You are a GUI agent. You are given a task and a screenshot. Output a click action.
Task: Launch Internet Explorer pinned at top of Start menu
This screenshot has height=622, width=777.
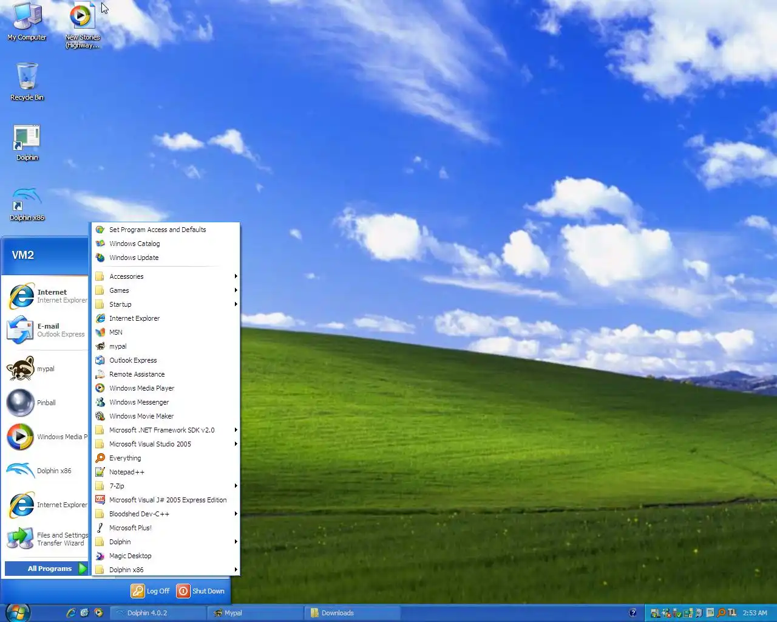(x=46, y=296)
